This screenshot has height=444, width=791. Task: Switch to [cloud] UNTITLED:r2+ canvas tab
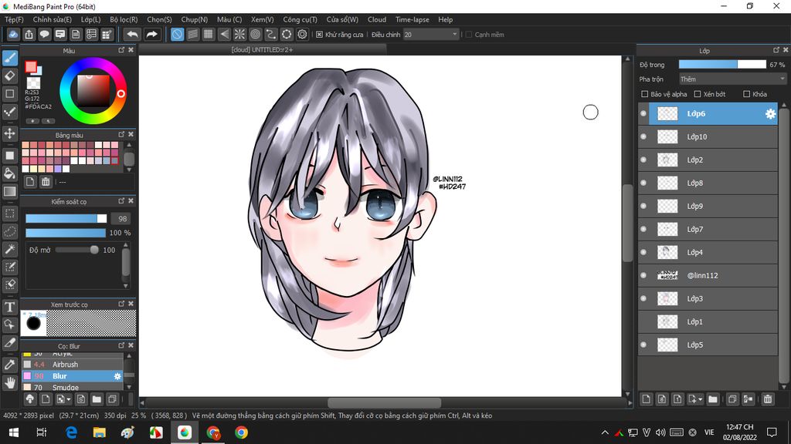click(x=263, y=50)
